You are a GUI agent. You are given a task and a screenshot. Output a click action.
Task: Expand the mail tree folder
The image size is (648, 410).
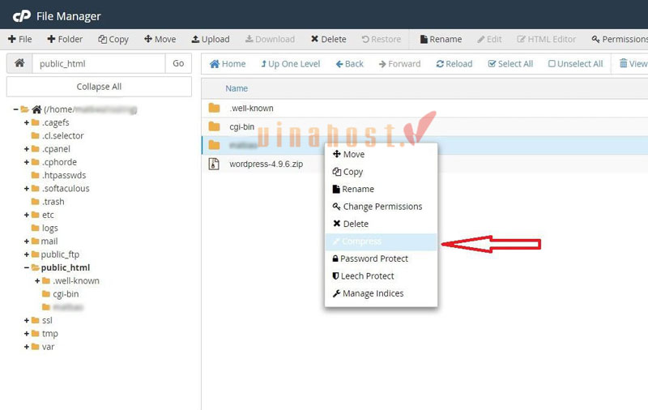point(27,241)
